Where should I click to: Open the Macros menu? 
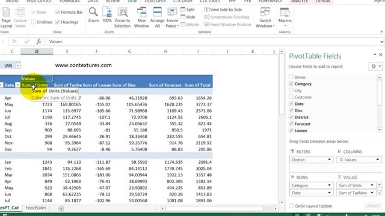point(285,17)
